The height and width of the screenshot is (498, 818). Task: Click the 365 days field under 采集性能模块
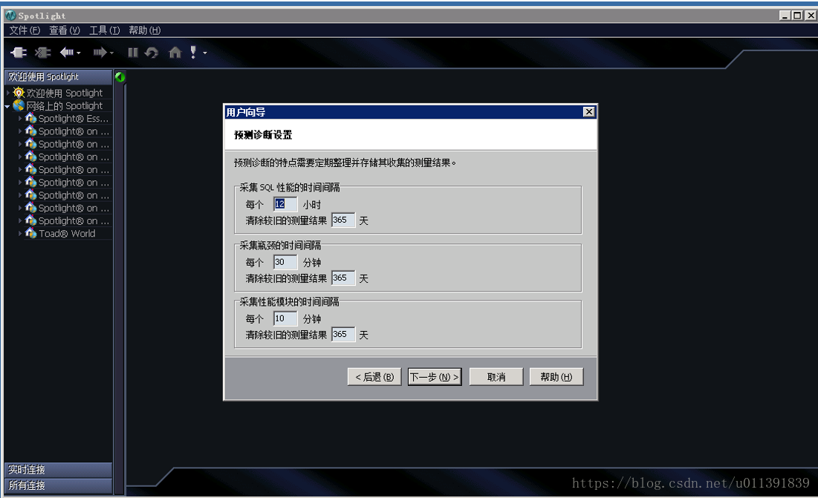343,335
